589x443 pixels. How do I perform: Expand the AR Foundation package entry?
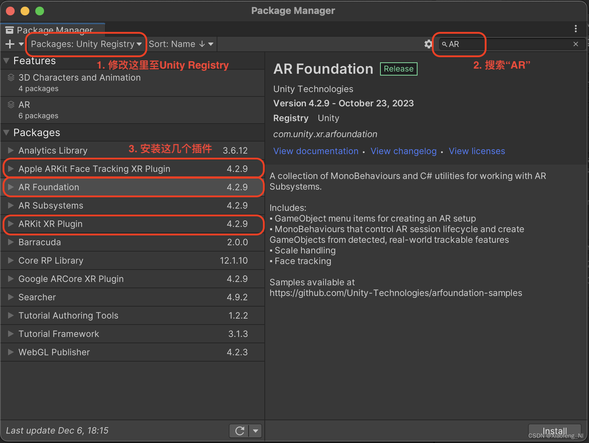coord(10,187)
